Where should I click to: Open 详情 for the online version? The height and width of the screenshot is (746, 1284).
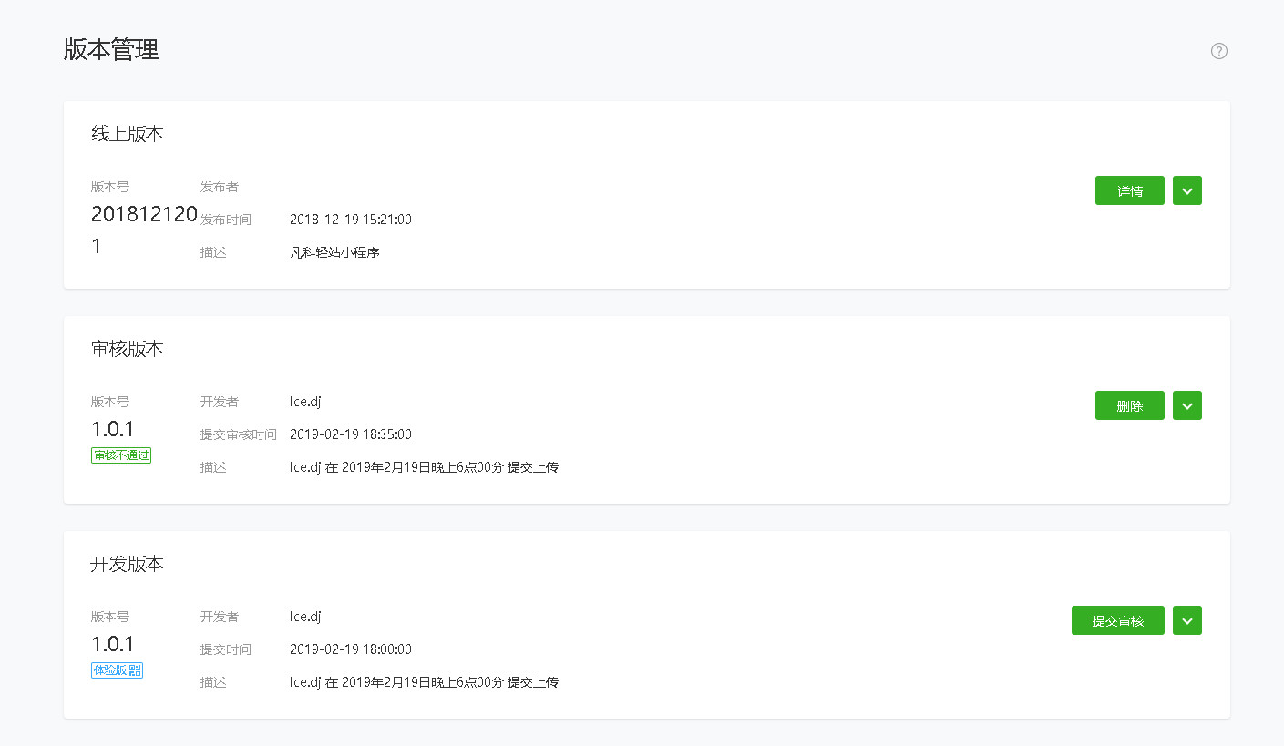pos(1129,190)
